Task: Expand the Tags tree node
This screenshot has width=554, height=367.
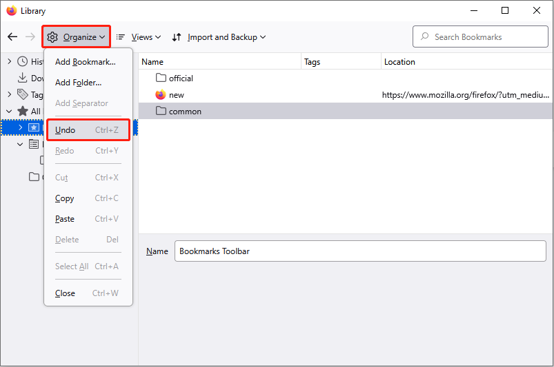Action: tap(9, 95)
